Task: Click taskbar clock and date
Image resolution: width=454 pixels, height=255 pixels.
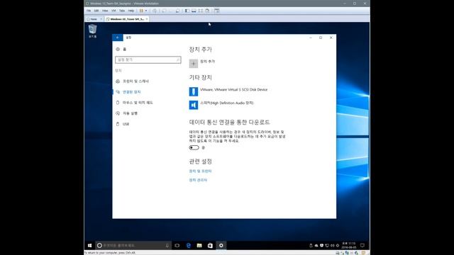Action: 348,246
